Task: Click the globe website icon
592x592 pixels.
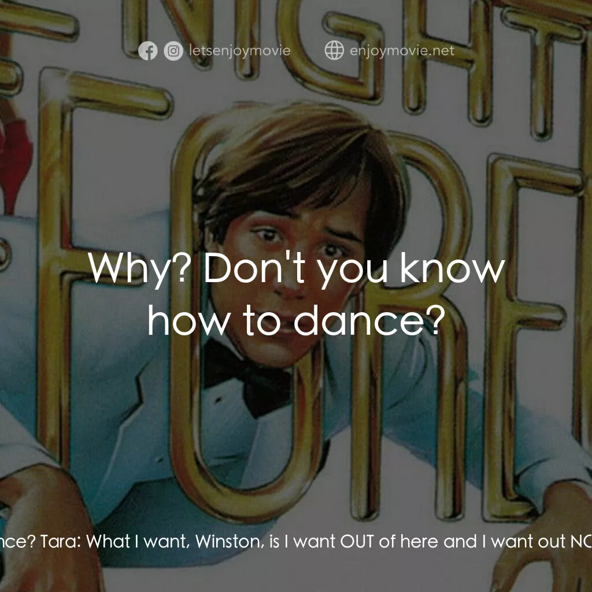Action: coord(334,51)
